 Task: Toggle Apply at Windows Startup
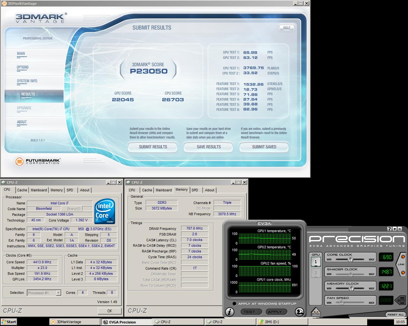pos(234,304)
